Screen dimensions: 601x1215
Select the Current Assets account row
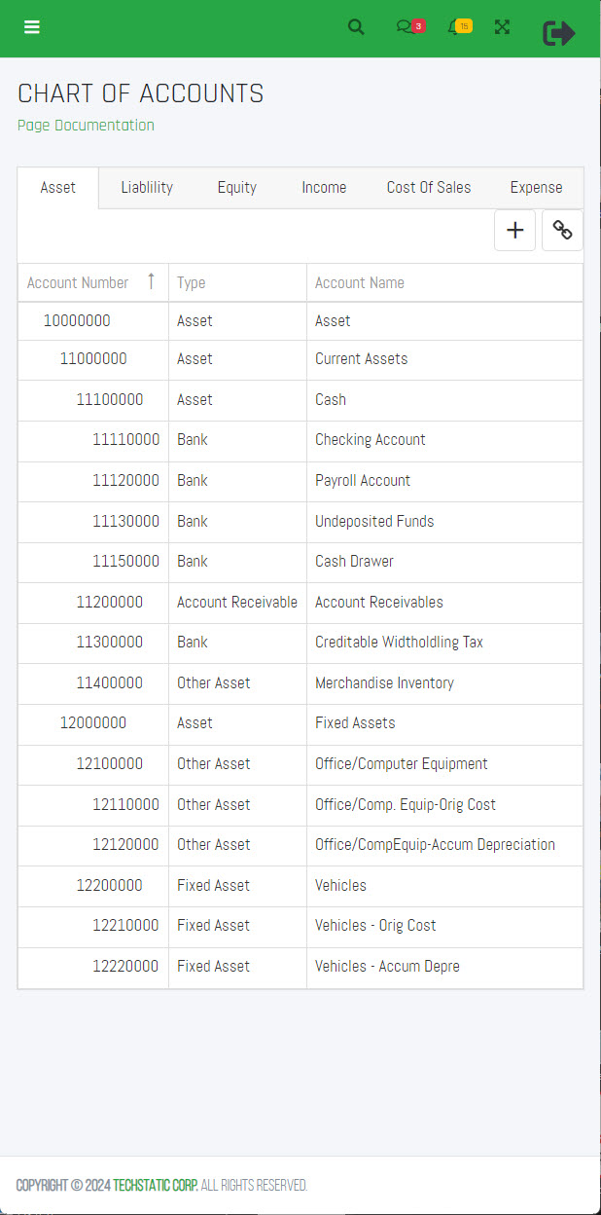361,359
